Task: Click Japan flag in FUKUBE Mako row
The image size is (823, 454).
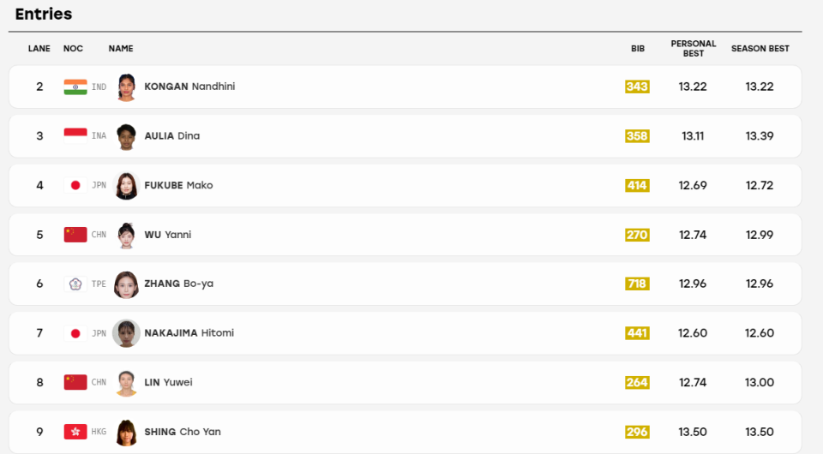Action: click(x=75, y=185)
